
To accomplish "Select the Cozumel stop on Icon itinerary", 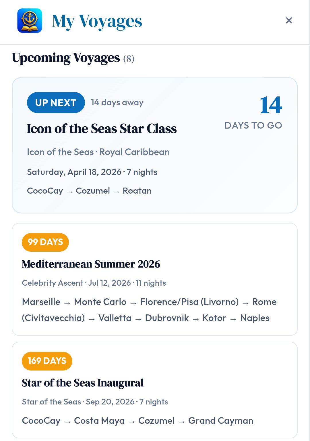I will tap(92, 190).
